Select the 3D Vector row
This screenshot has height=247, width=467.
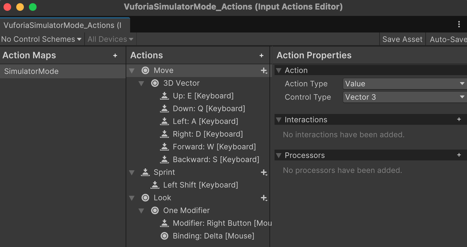tap(198, 83)
